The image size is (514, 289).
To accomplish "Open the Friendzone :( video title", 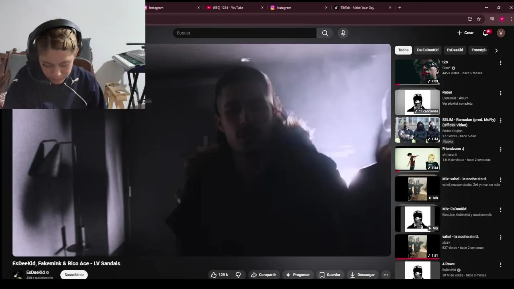I will click(x=453, y=149).
